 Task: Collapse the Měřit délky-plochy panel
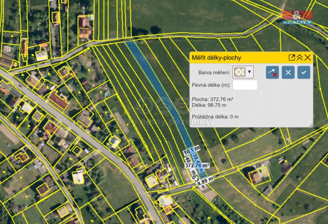300,58
